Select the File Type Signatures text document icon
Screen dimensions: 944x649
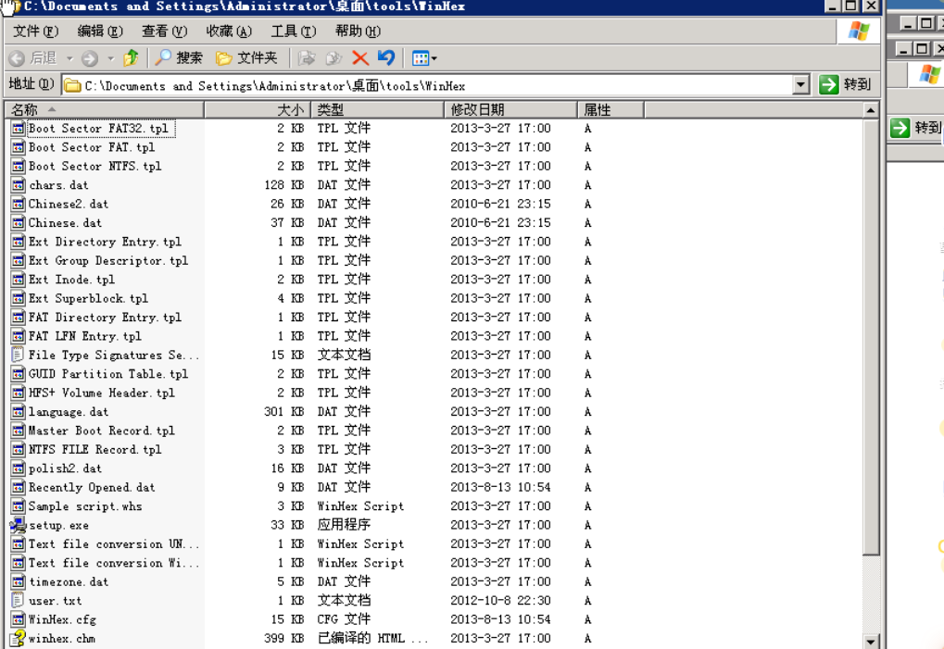click(18, 355)
